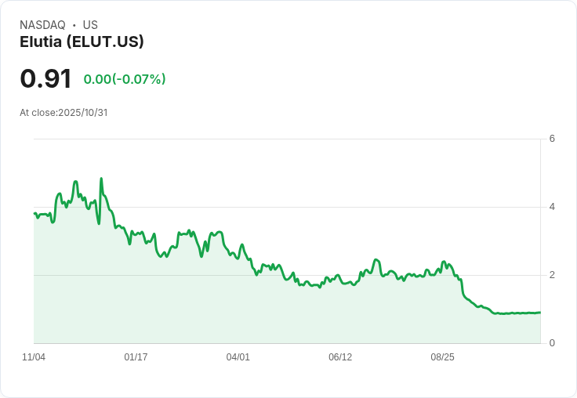Click the 4 label on the y-axis
This screenshot has height=398, width=577.
pyautogui.click(x=553, y=207)
